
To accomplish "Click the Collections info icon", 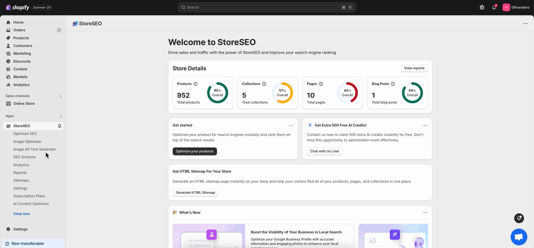I will (x=264, y=84).
